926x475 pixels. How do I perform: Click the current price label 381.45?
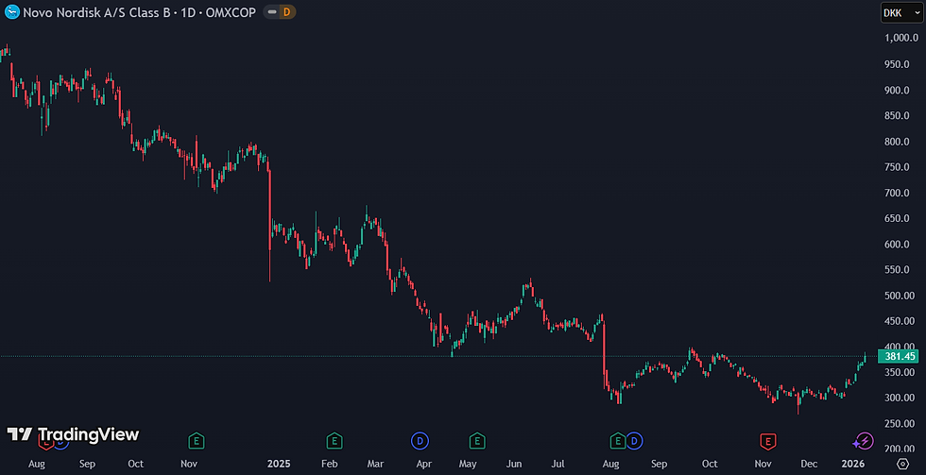(x=900, y=356)
